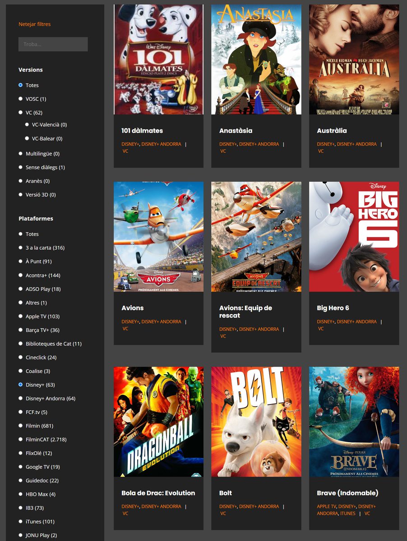
Task: Open the Brave movie poster
Action: (x=354, y=422)
